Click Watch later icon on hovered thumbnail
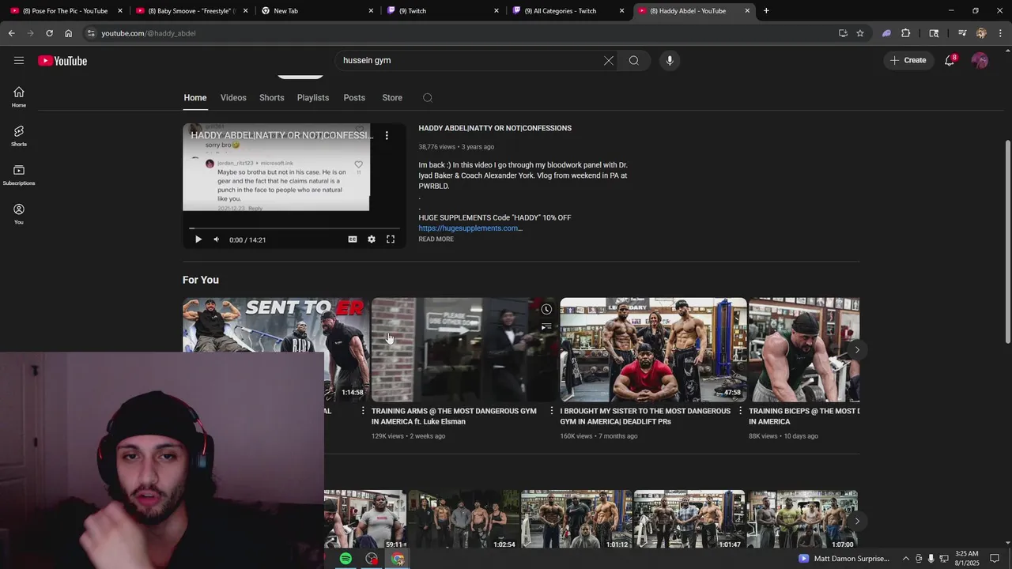The image size is (1012, 569). coord(546,309)
